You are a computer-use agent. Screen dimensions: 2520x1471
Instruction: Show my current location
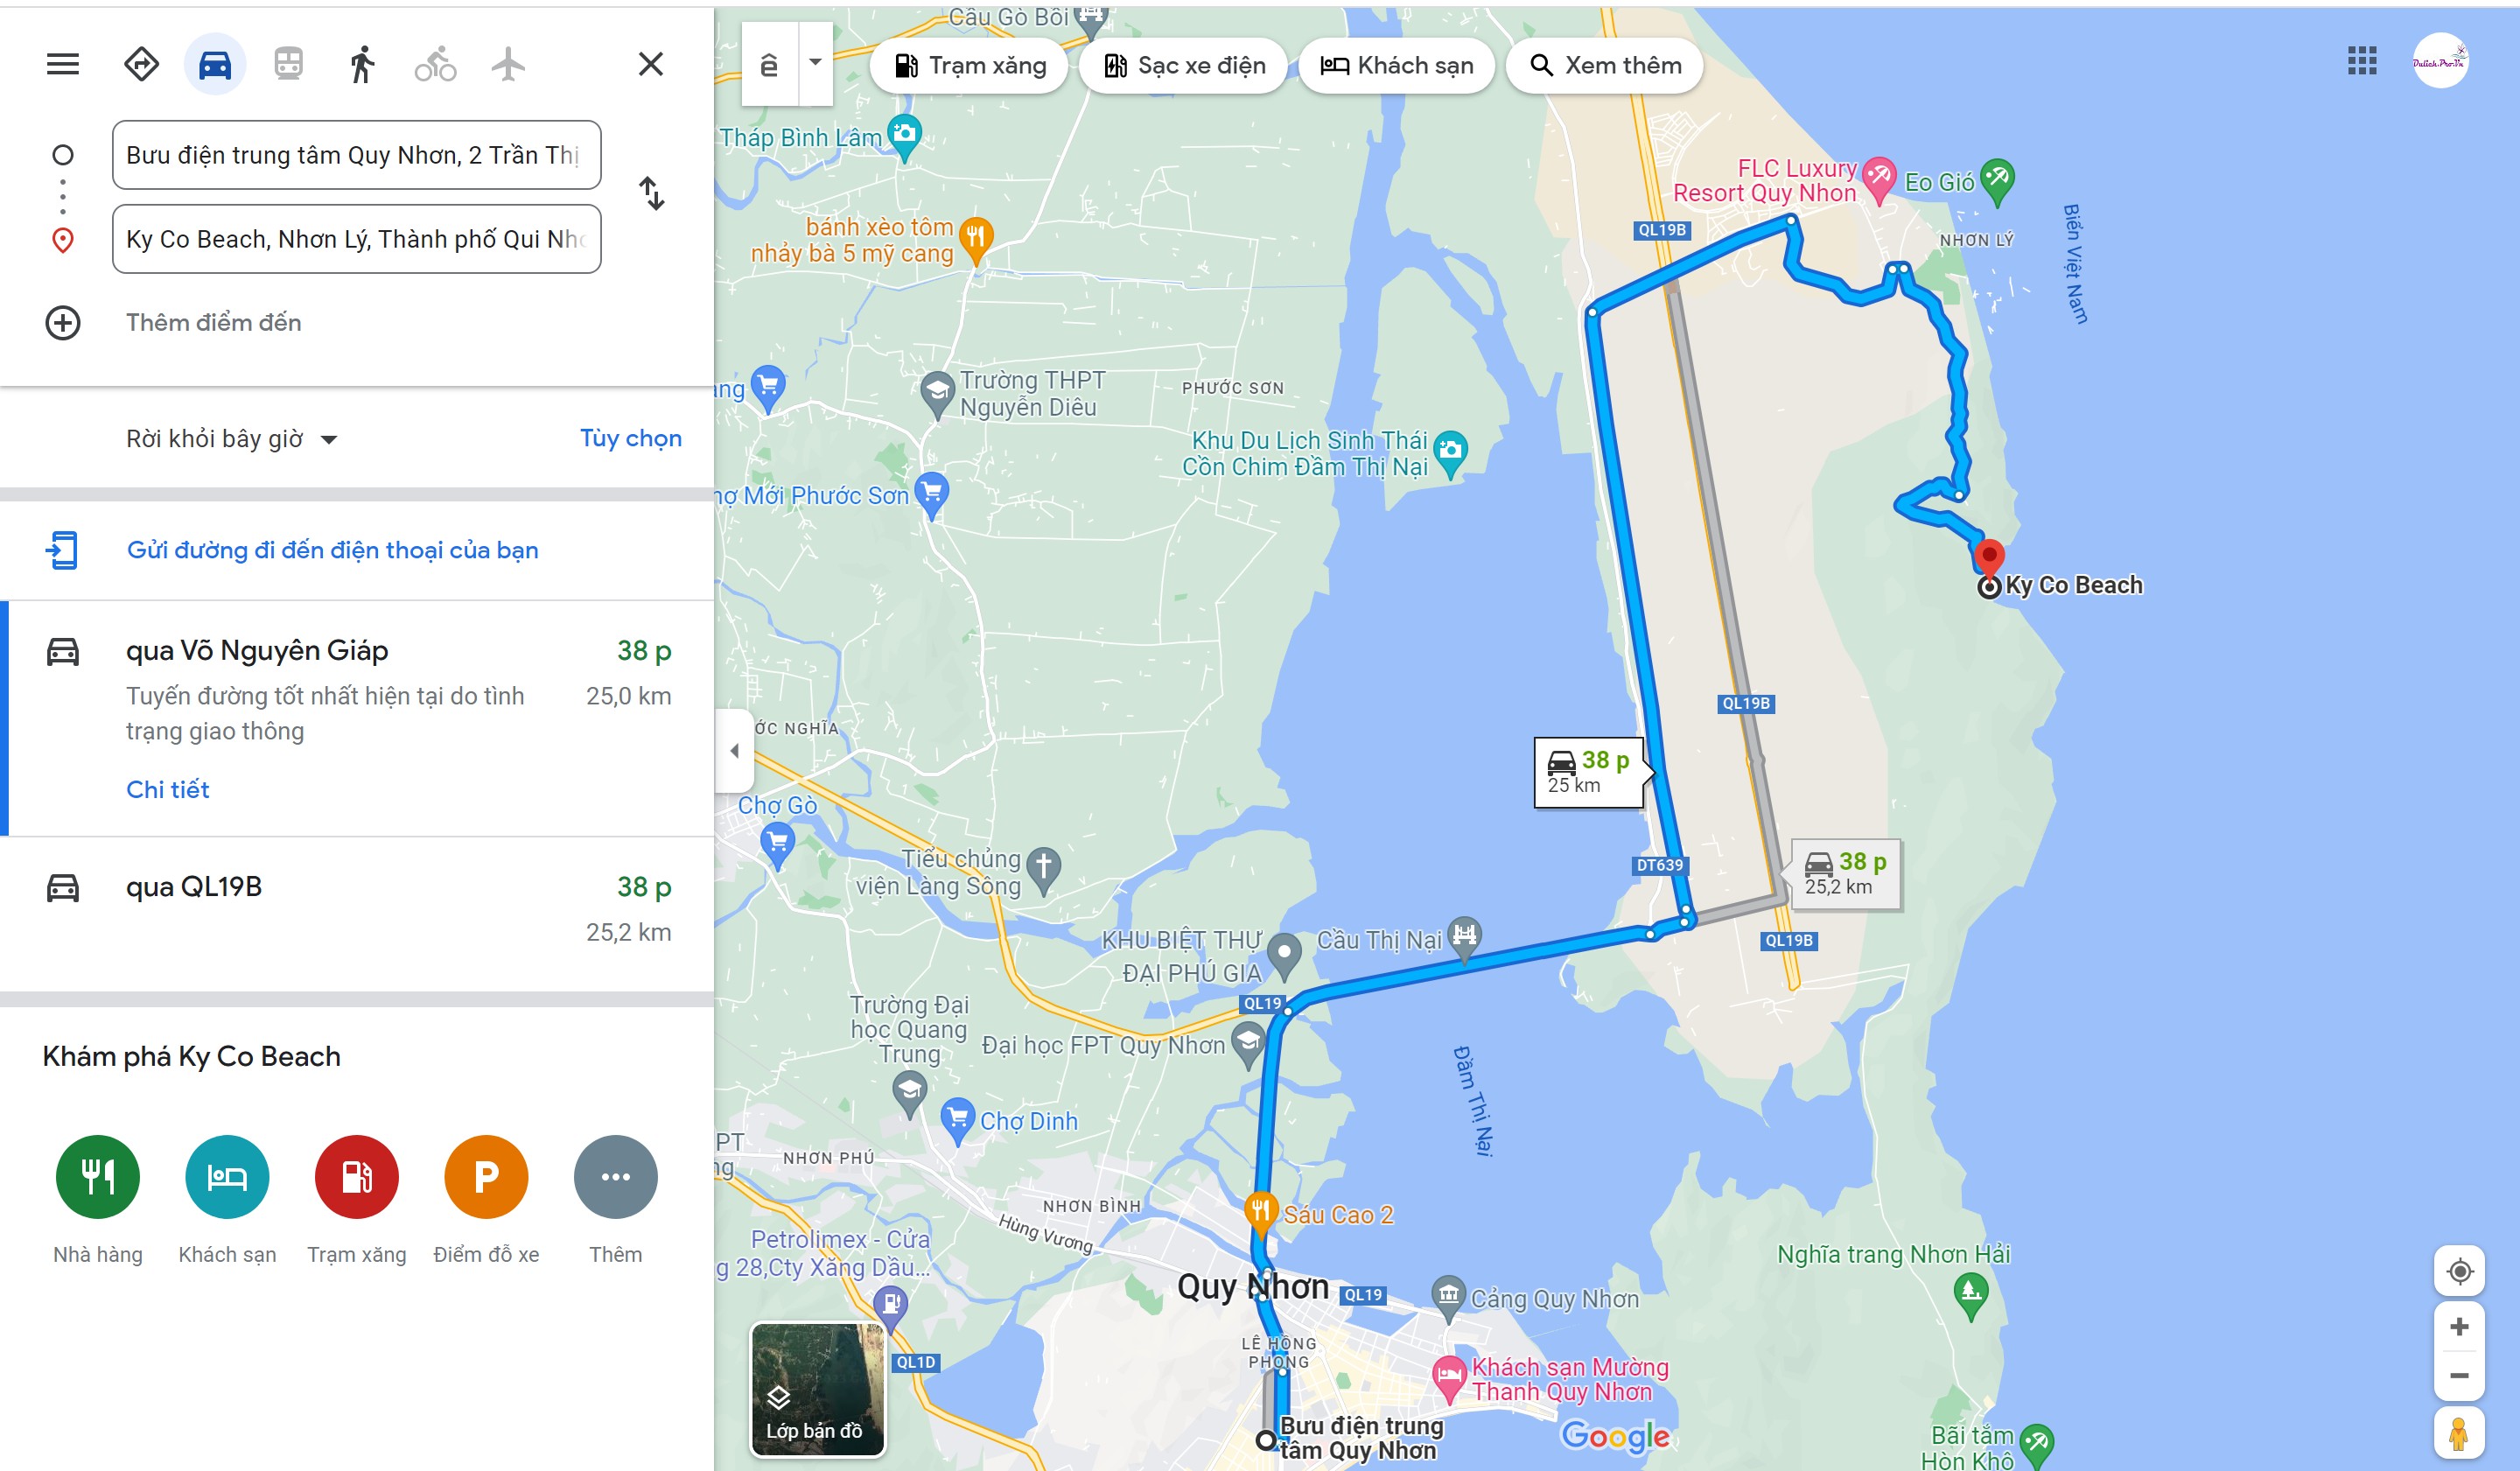tap(2459, 1271)
